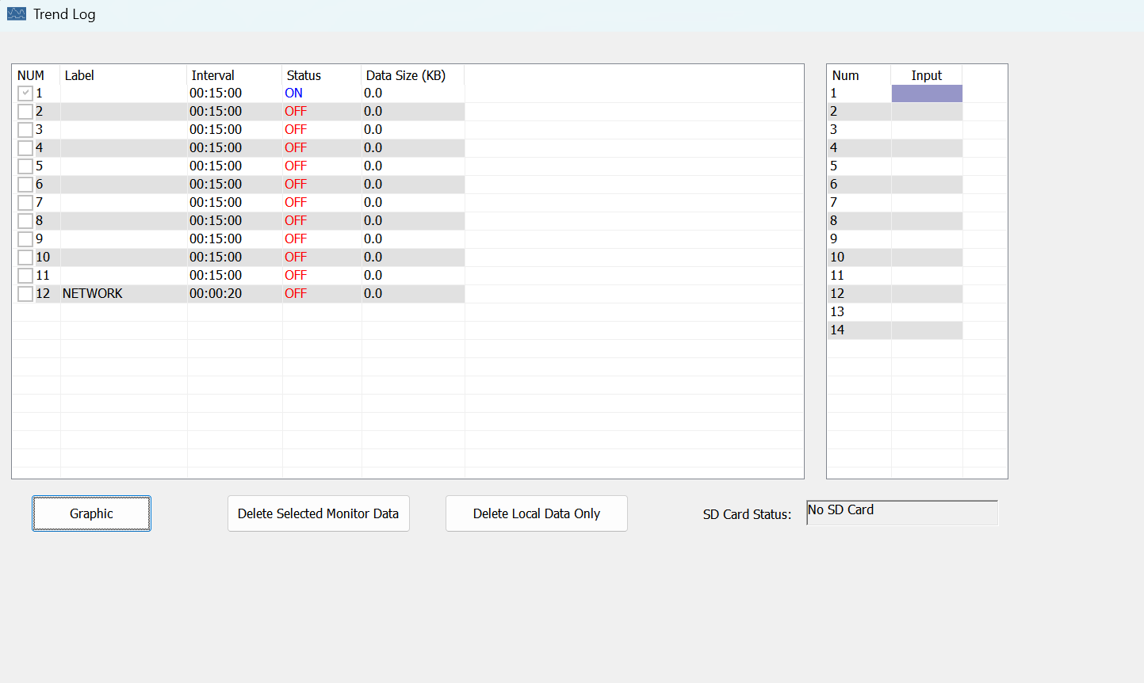The height and width of the screenshot is (683, 1144).
Task: Click the Graphic button
Action: 91,513
